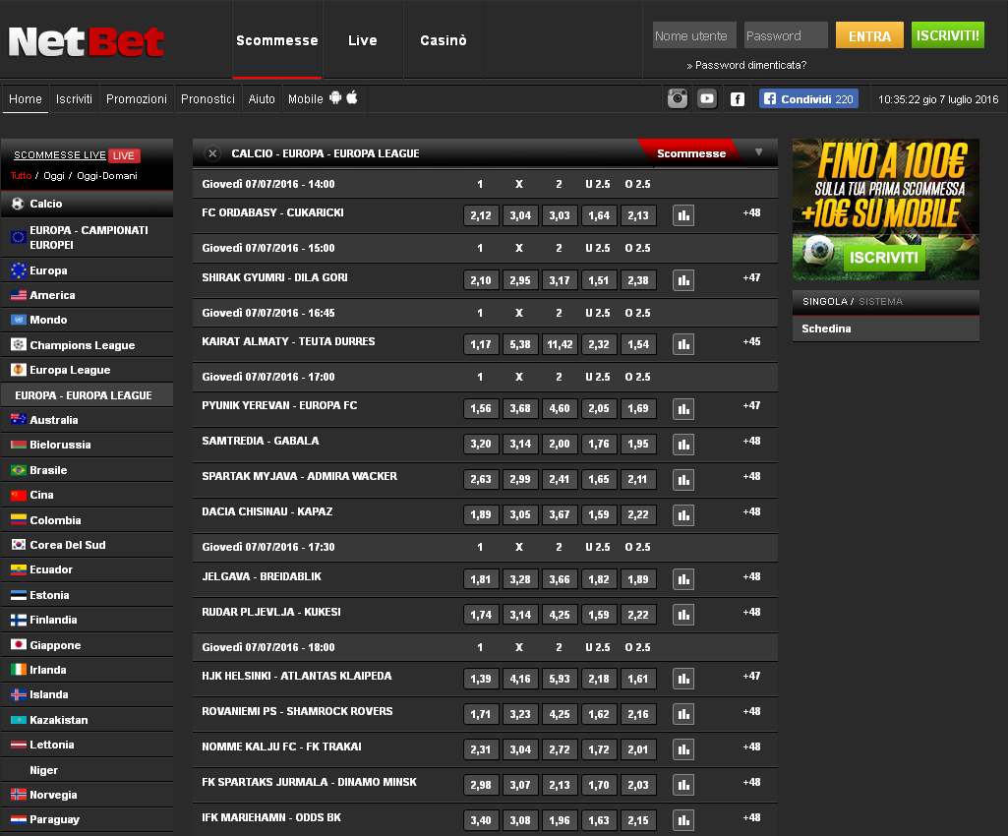Expand the Scommesse dropdown arrow
Screen dimensions: 1008x836
[x=758, y=152]
